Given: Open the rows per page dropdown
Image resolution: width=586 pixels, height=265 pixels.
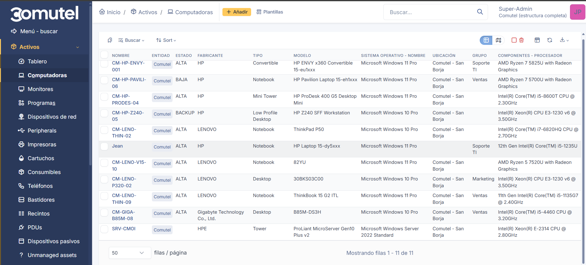Looking at the screenshot, I should pos(130,253).
